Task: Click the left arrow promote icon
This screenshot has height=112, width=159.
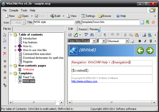Action: pyautogui.click(x=5, y=72)
